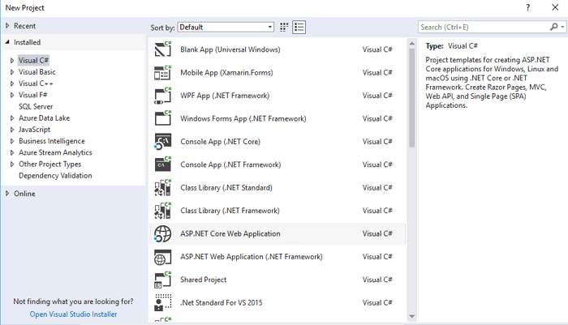Switch to small icons list view
568x325 pixels.
299,27
